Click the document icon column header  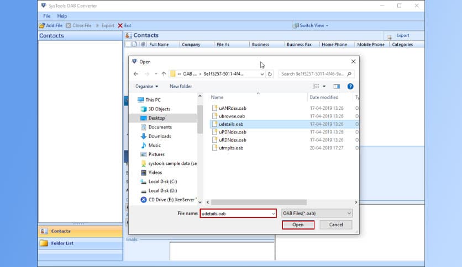[134, 44]
